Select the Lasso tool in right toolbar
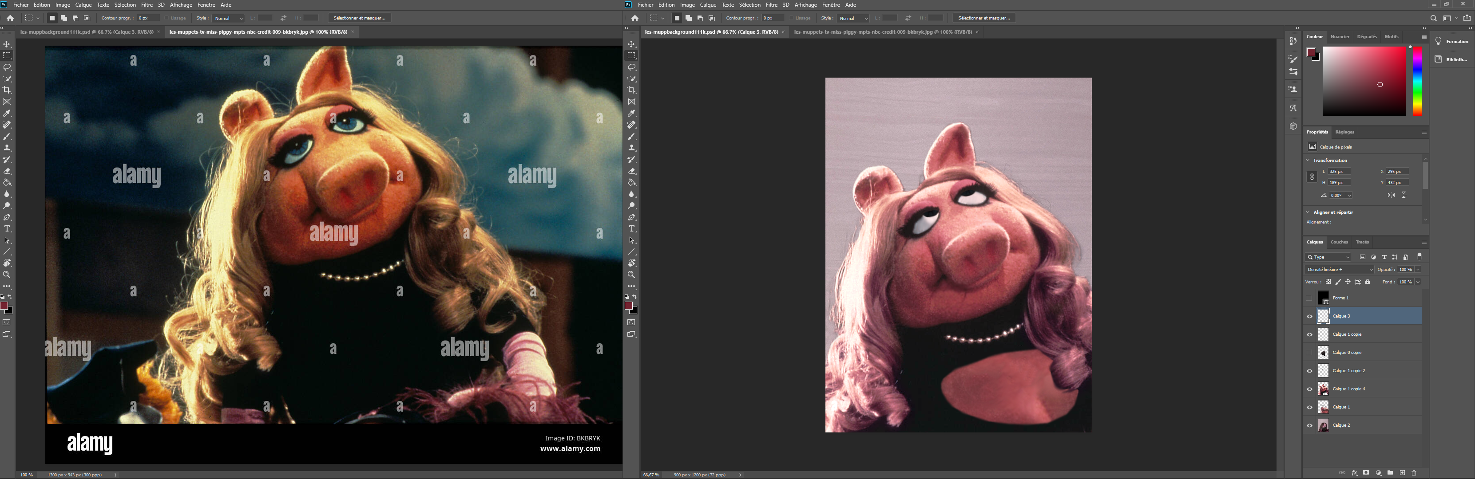 tap(631, 67)
